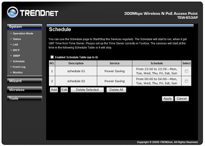Expand the Wireless menu section

(24, 90)
